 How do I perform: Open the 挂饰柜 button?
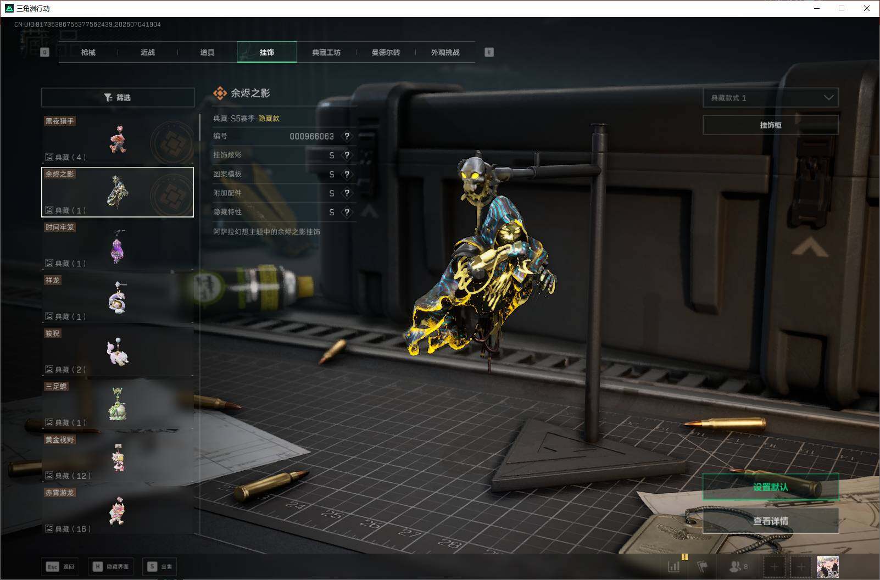tap(771, 125)
